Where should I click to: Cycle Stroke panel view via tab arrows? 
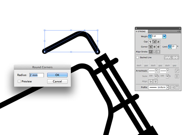tap(137, 32)
